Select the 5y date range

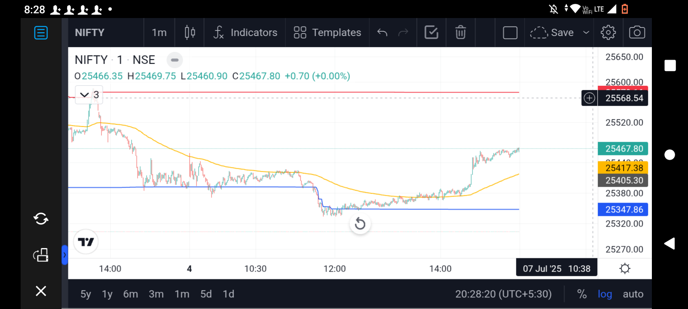(x=86, y=294)
